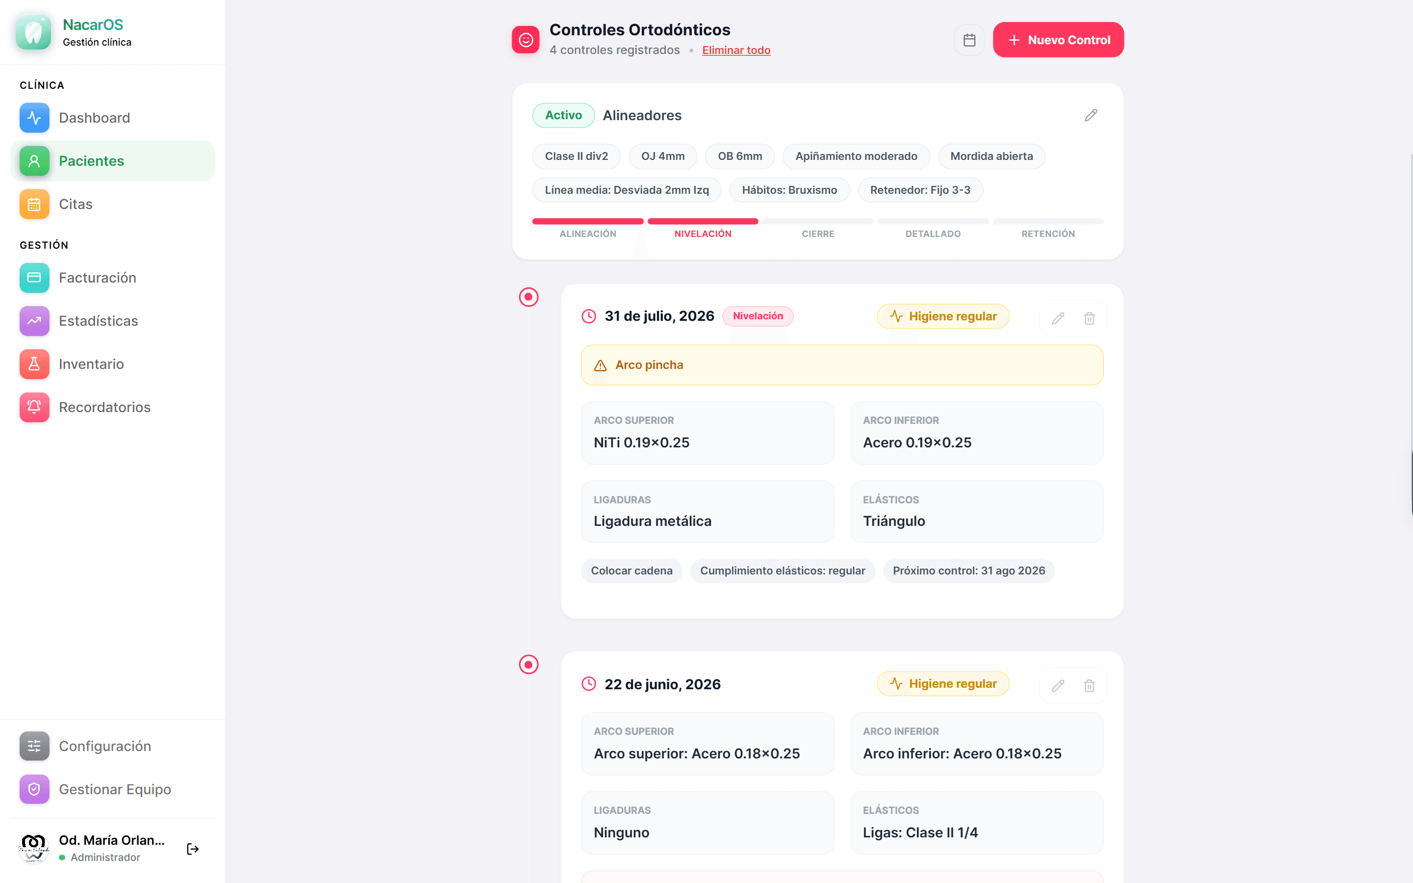
Task: Open Configuración from the sidebar
Action: coord(113,746)
